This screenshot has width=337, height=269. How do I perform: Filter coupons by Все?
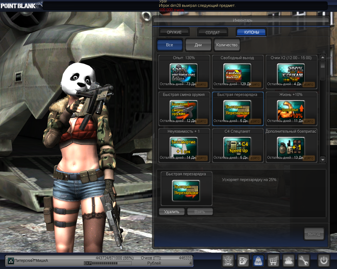[x=170, y=45]
